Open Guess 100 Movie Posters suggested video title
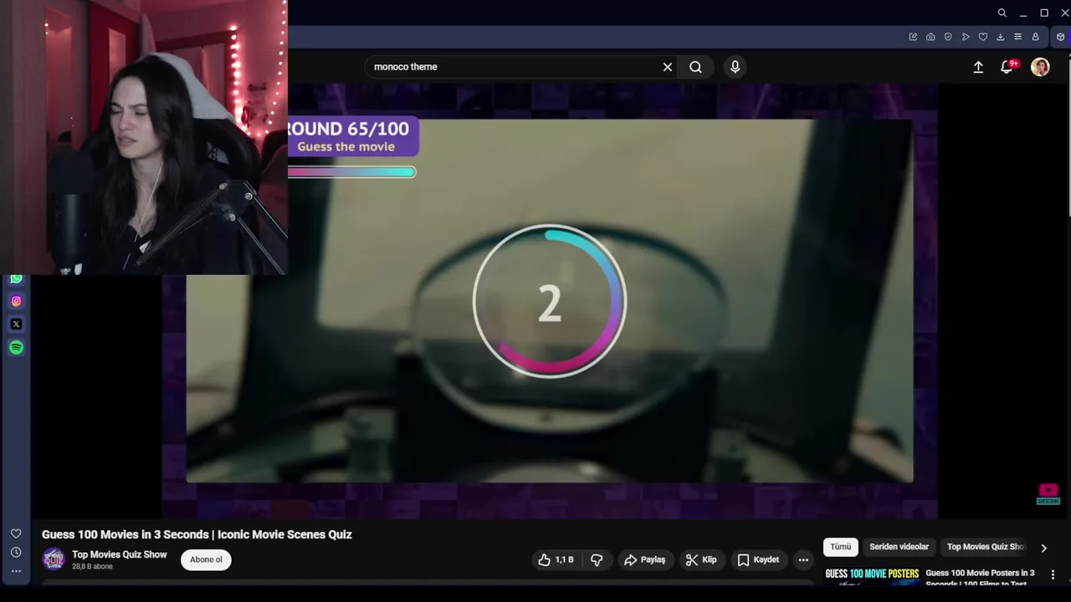The image size is (1071, 602). 981,578
